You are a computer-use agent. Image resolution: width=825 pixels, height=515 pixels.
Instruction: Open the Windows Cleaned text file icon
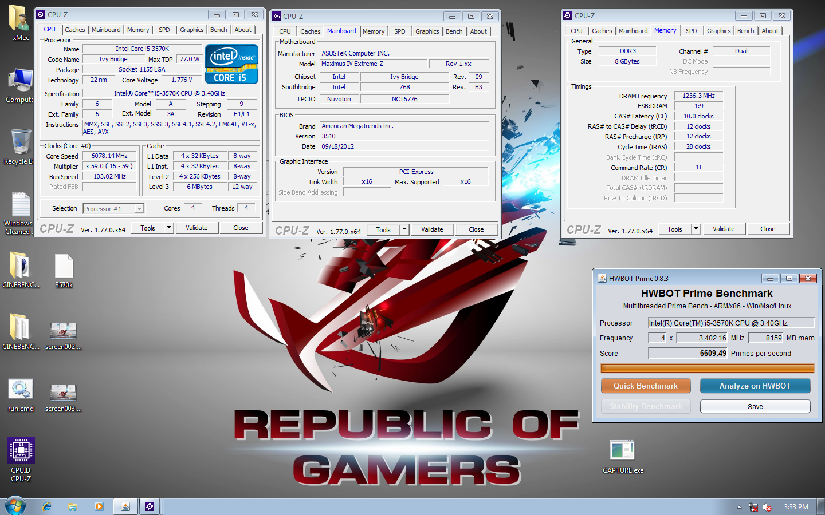pyautogui.click(x=19, y=213)
